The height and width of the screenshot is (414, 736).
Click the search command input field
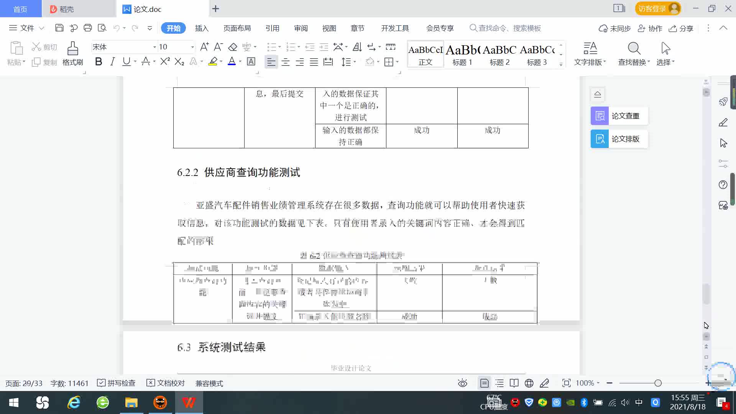(506, 28)
